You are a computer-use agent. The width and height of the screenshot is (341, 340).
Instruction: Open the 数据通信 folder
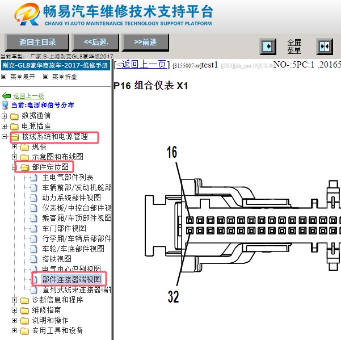point(36,115)
